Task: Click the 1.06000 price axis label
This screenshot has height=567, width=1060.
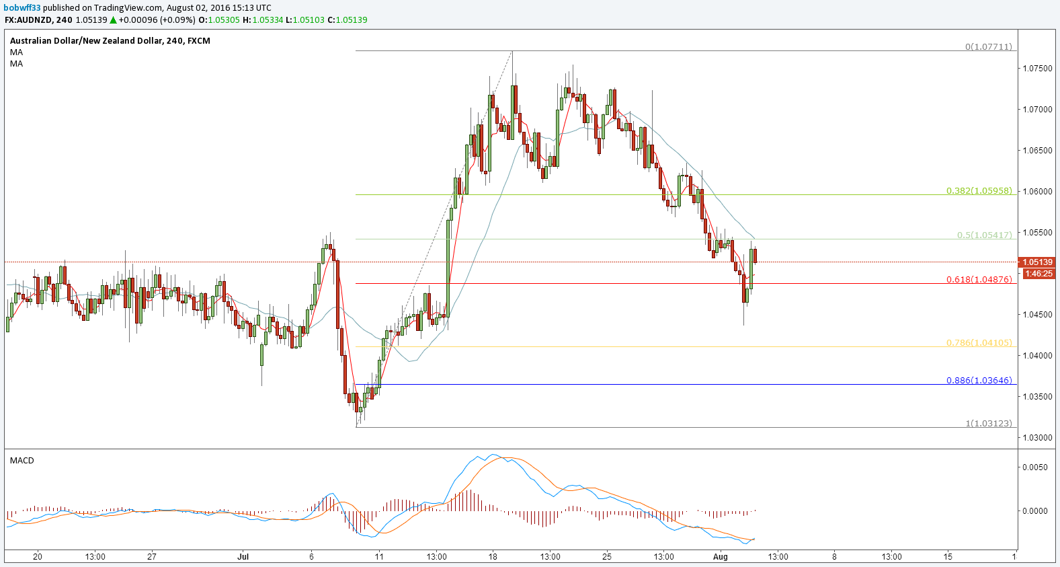Action: click(1038, 192)
